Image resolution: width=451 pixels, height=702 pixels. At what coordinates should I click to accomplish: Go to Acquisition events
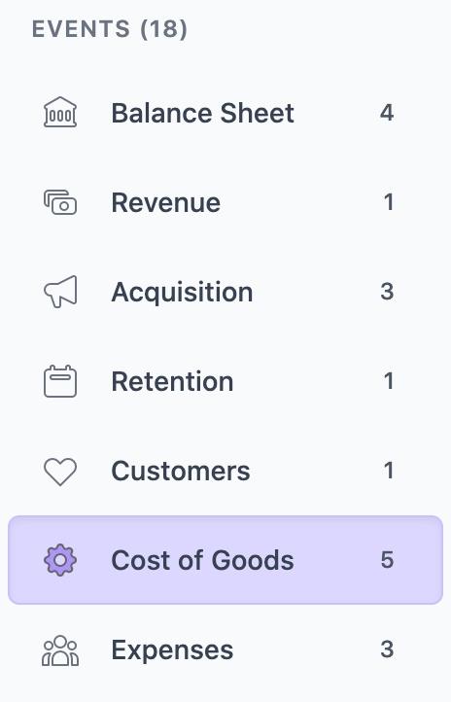pos(225,292)
